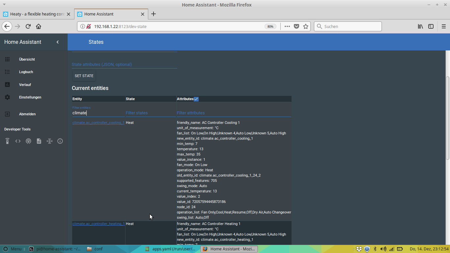Open the page actions three-dot menu
450x253 pixels.
[x=287, y=26]
